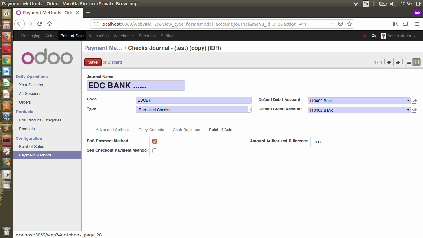Open Administrator user menu

399,36
